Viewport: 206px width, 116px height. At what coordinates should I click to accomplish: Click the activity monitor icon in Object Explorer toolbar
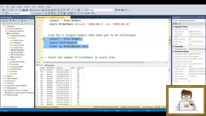tap(25, 21)
